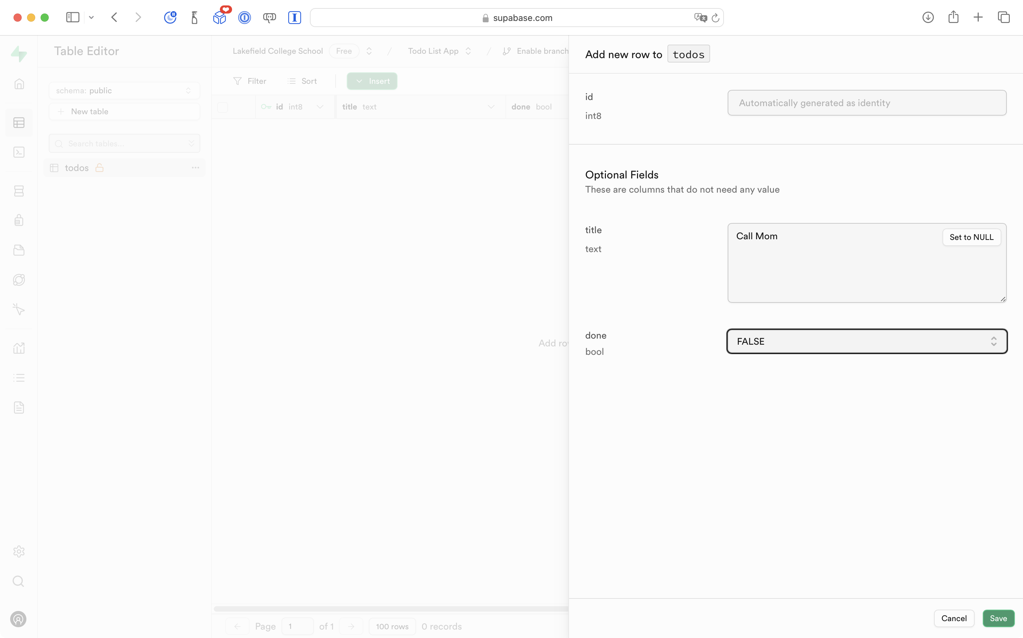Screen dimensions: 1023x638
Task: Save the new row
Action: point(998,618)
